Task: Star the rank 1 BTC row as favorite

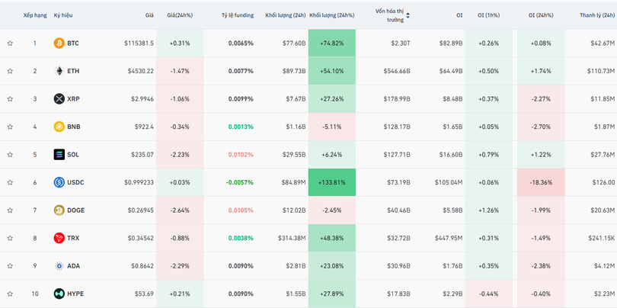Action: pos(10,43)
